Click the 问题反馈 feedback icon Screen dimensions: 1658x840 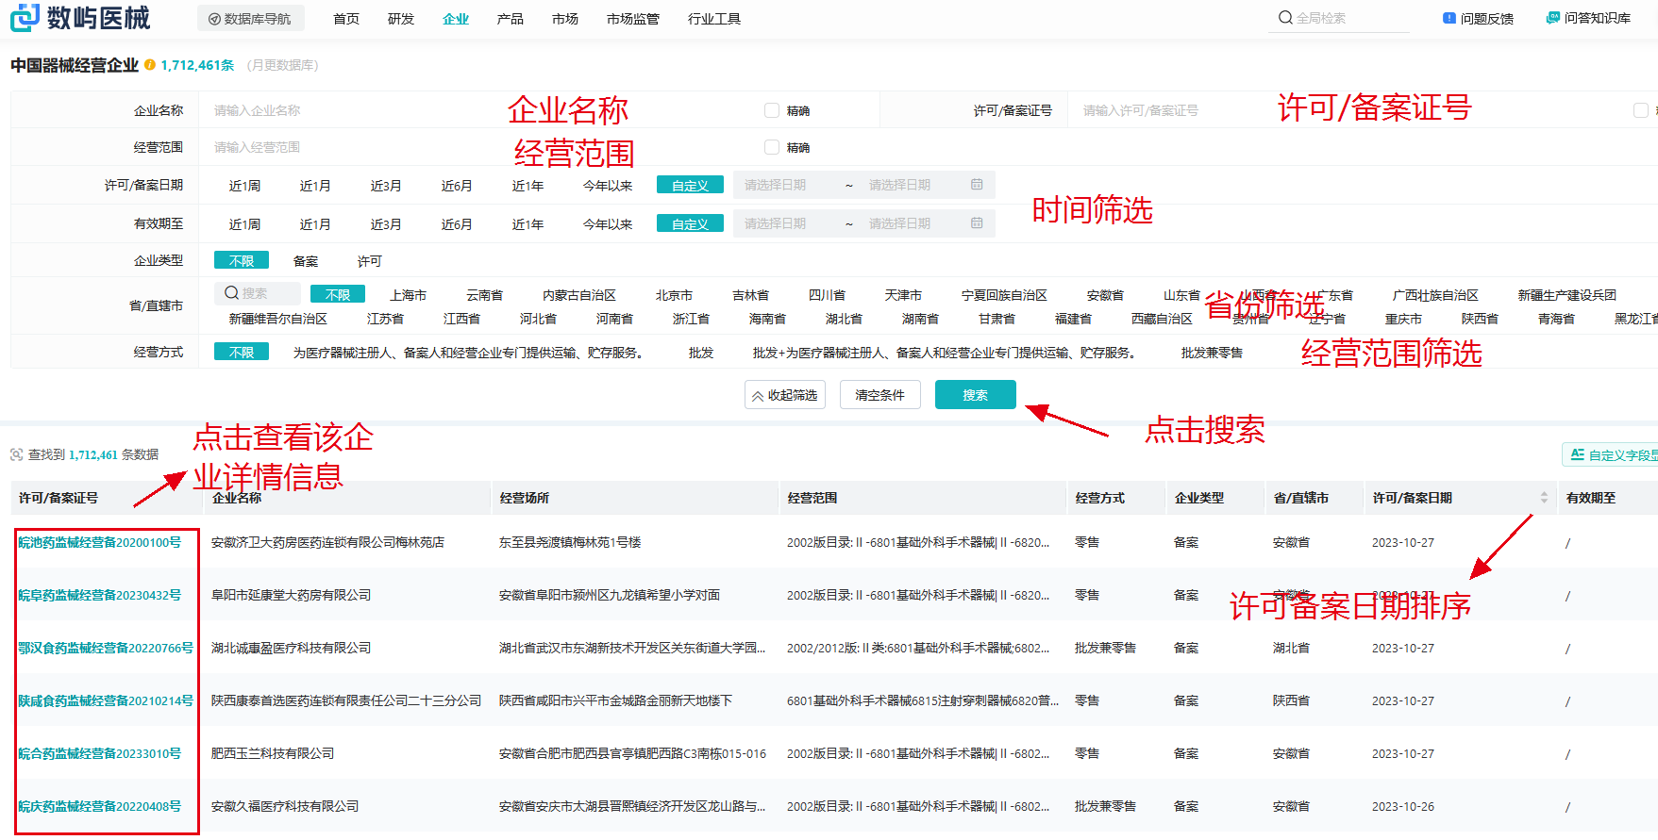tap(1449, 18)
